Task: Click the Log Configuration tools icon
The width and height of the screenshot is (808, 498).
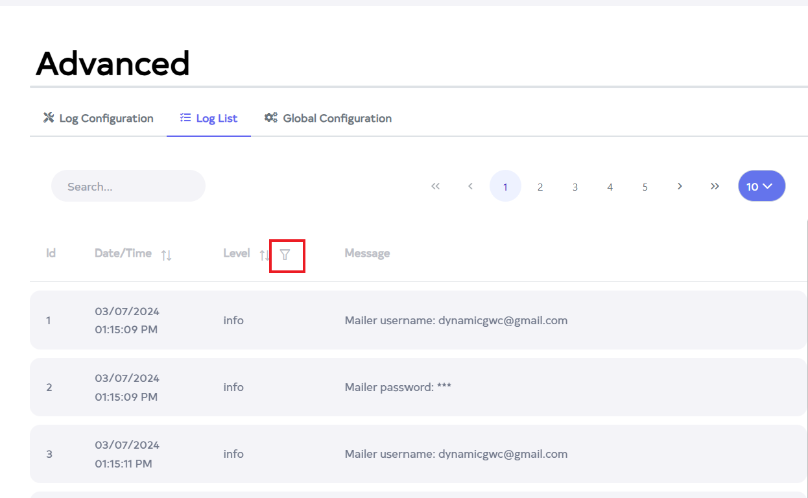Action: pos(49,118)
